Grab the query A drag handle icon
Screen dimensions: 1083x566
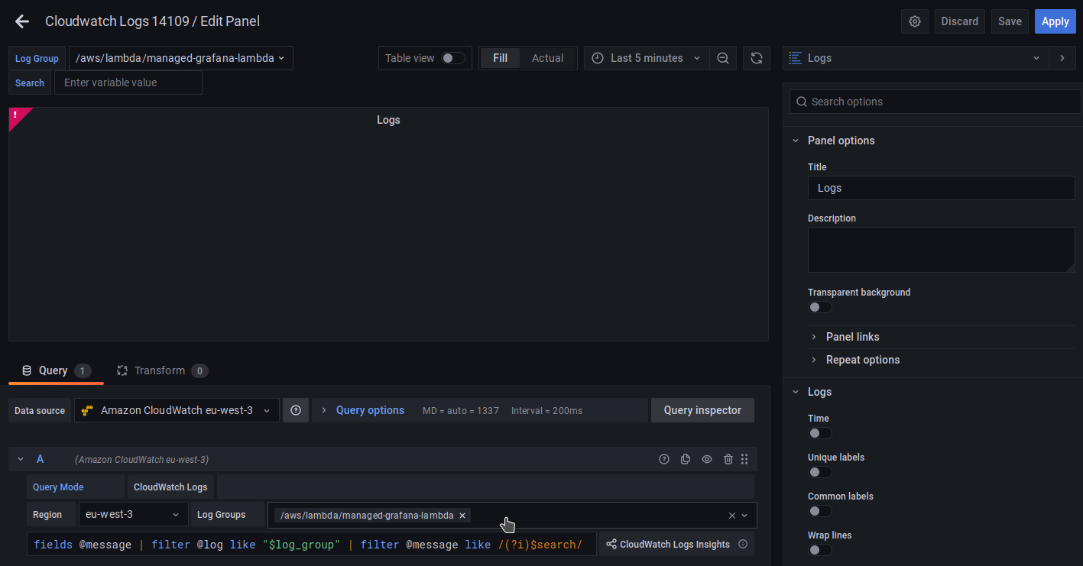tap(744, 459)
